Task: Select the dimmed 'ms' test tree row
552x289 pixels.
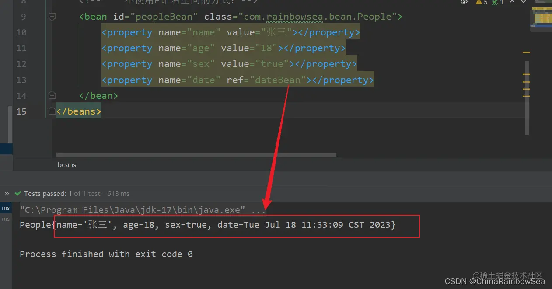Action: point(6,219)
